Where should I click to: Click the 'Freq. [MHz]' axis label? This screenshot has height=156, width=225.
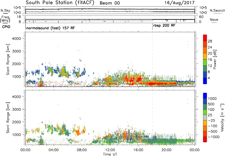click(5, 19)
